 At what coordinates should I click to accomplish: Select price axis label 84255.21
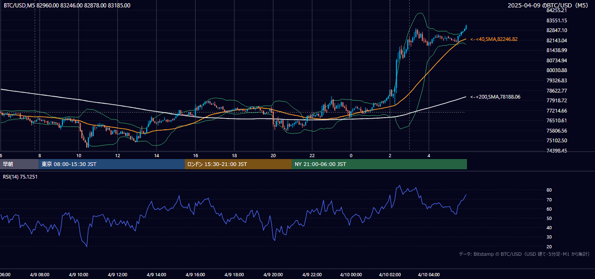coord(557,10)
